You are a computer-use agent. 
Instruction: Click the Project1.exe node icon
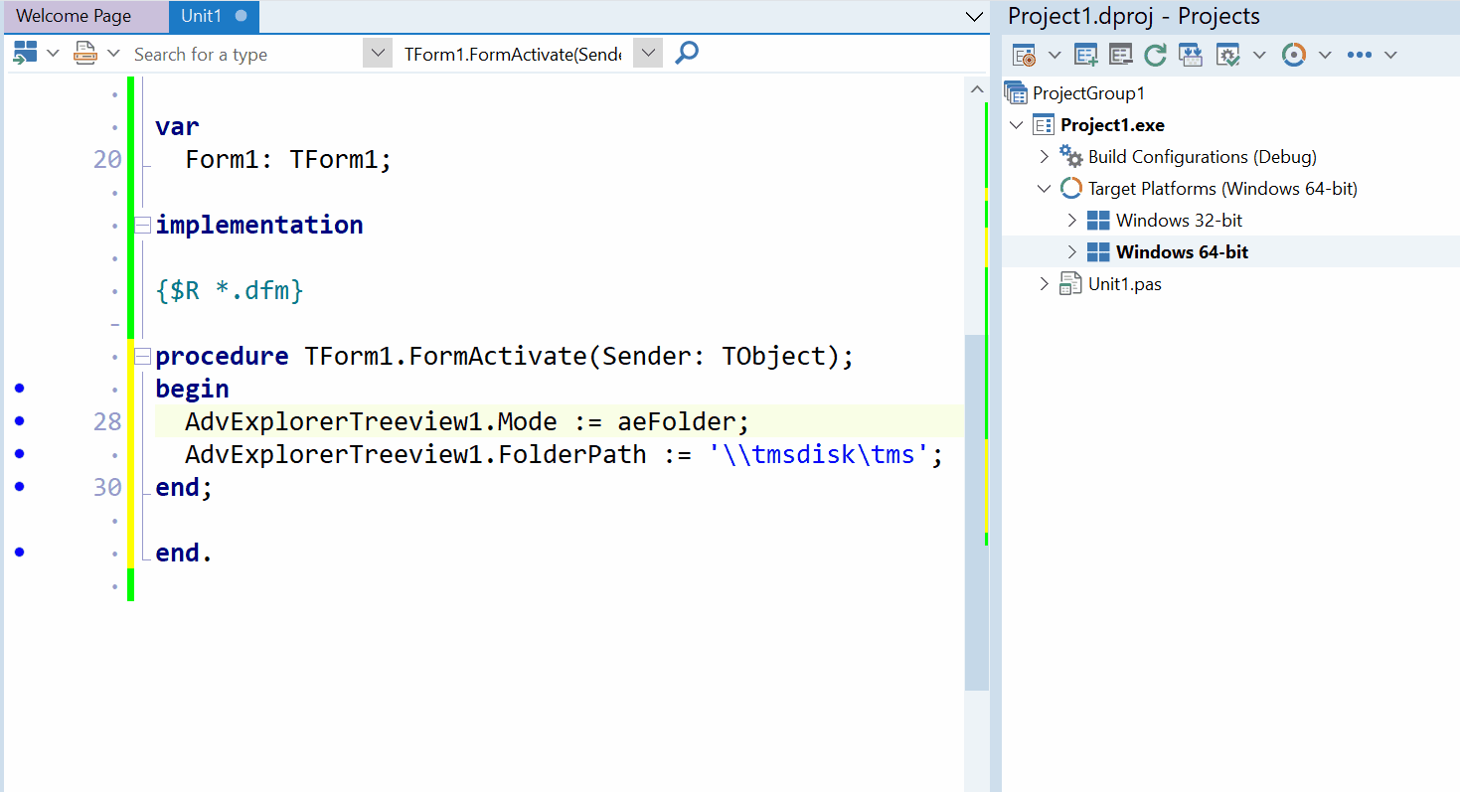[1044, 124]
